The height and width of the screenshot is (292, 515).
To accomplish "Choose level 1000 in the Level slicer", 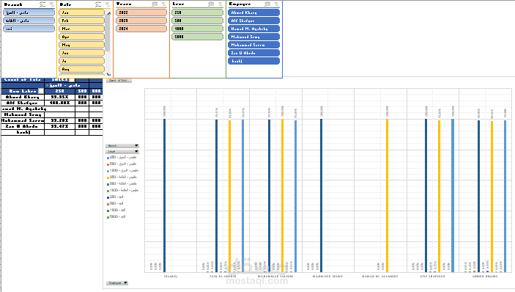I will pos(197,29).
